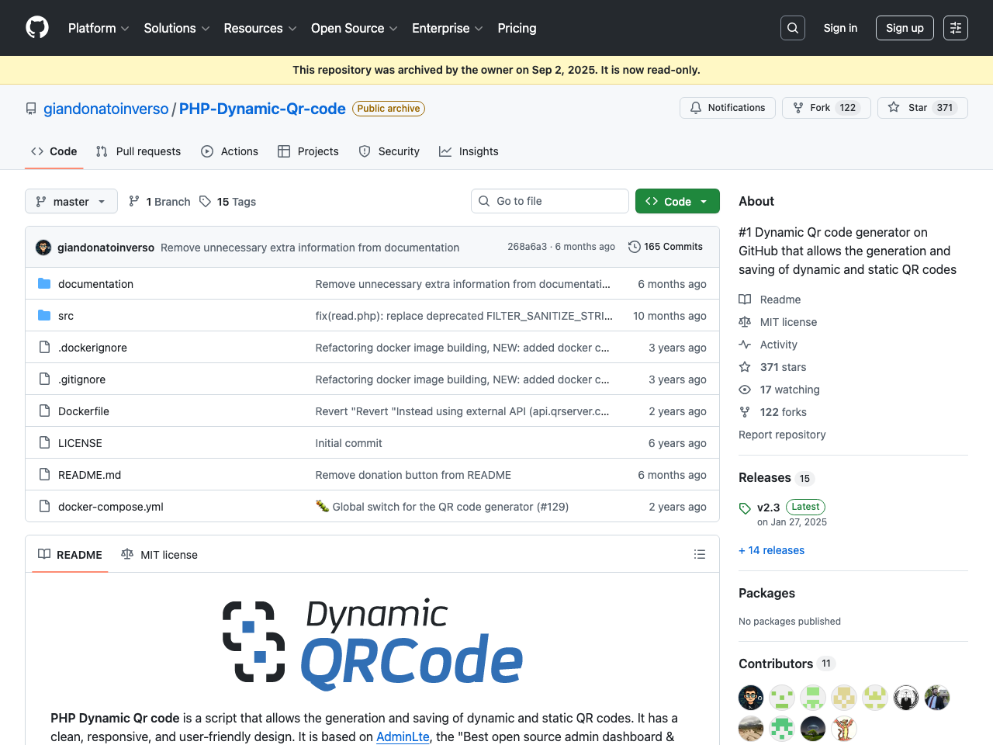The height and width of the screenshot is (745, 993).
Task: Follow the + 14 releases link
Action: click(x=771, y=550)
